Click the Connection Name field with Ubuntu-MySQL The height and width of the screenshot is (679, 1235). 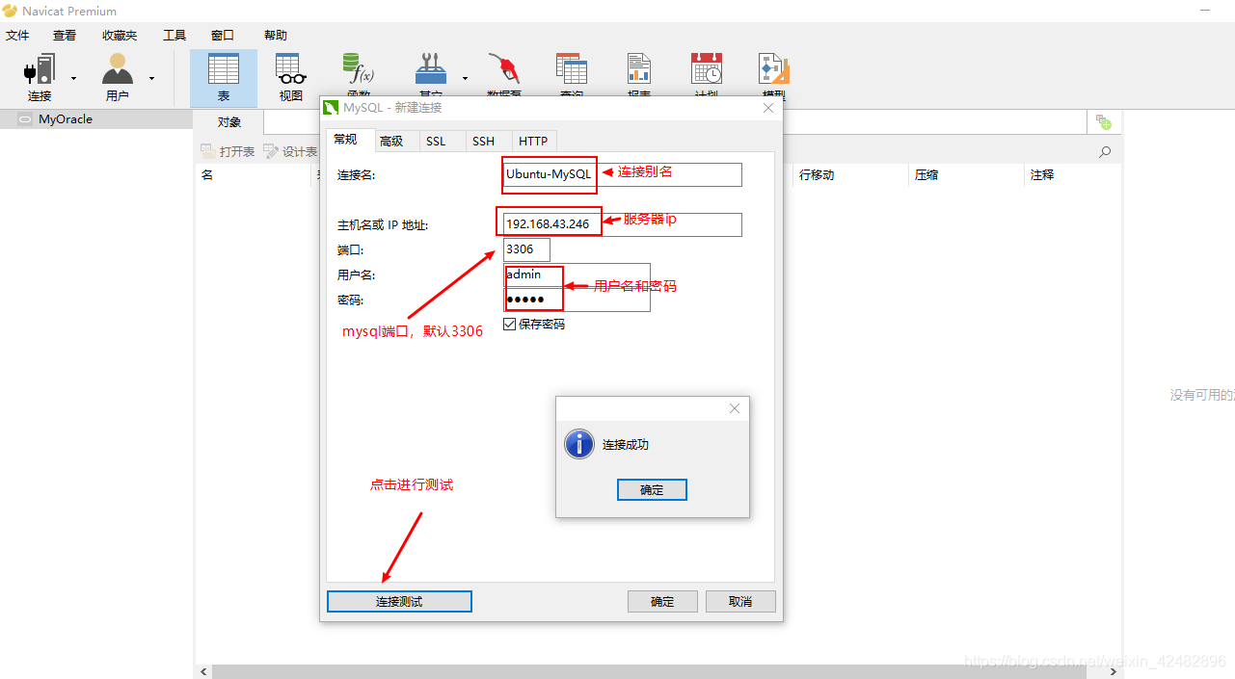[623, 174]
